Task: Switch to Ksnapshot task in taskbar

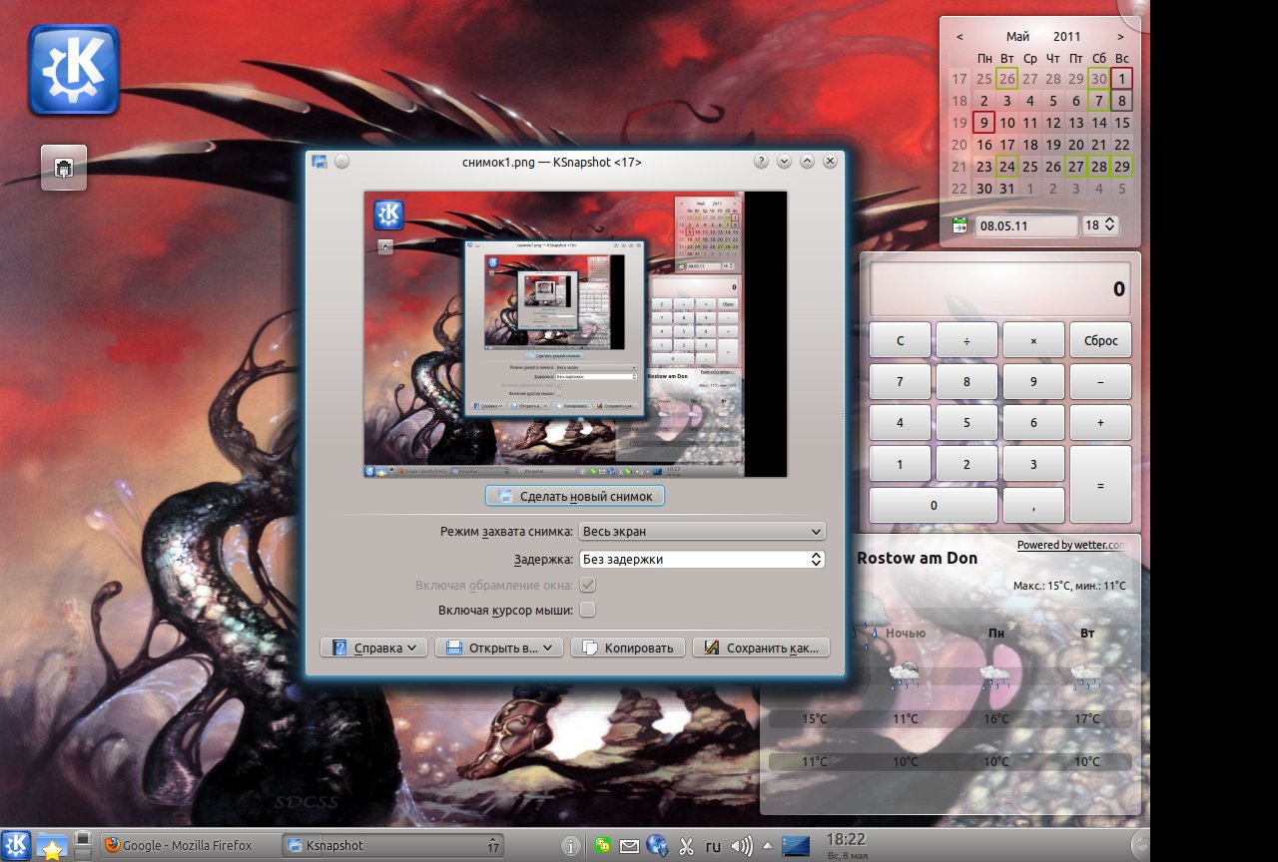Action: point(393,845)
